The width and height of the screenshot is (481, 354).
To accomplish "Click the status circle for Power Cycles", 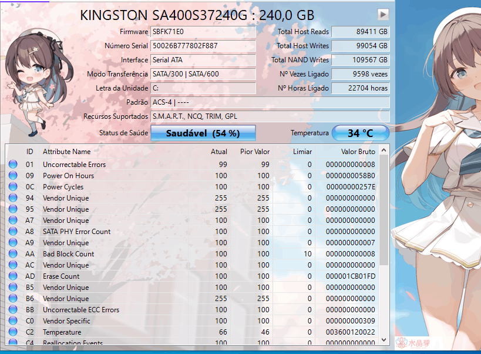I will [13, 186].
